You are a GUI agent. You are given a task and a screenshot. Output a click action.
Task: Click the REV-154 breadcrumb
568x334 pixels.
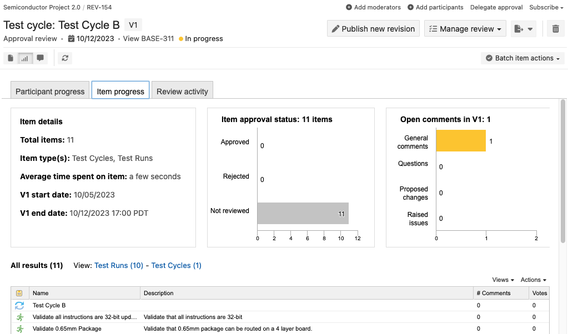click(99, 7)
